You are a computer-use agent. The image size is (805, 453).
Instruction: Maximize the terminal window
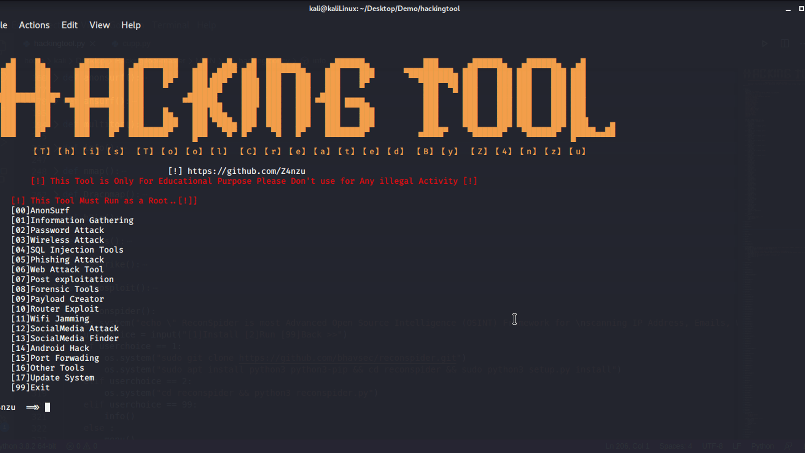[801, 8]
